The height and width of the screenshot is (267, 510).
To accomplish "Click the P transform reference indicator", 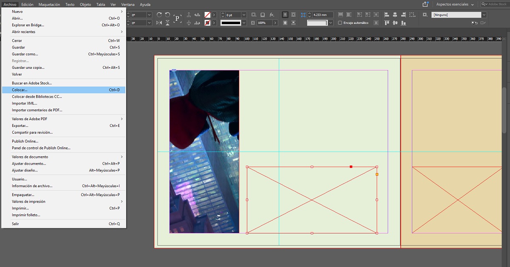I will (177, 18).
